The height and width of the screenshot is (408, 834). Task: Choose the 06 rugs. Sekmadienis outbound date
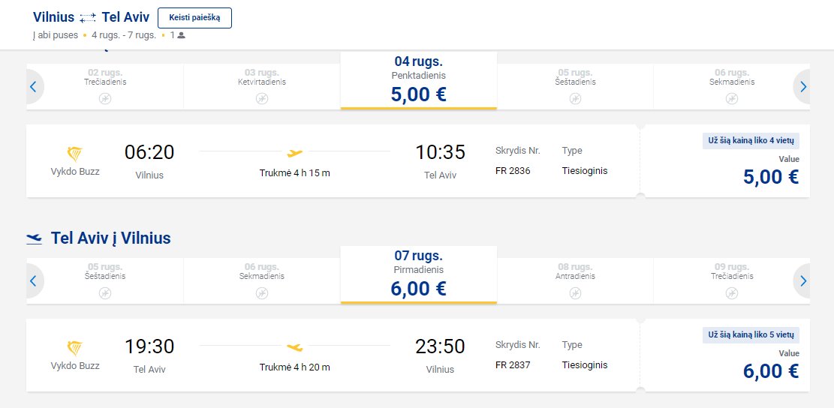732,86
